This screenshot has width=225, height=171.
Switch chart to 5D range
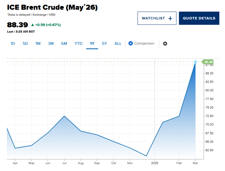[x=25, y=44]
